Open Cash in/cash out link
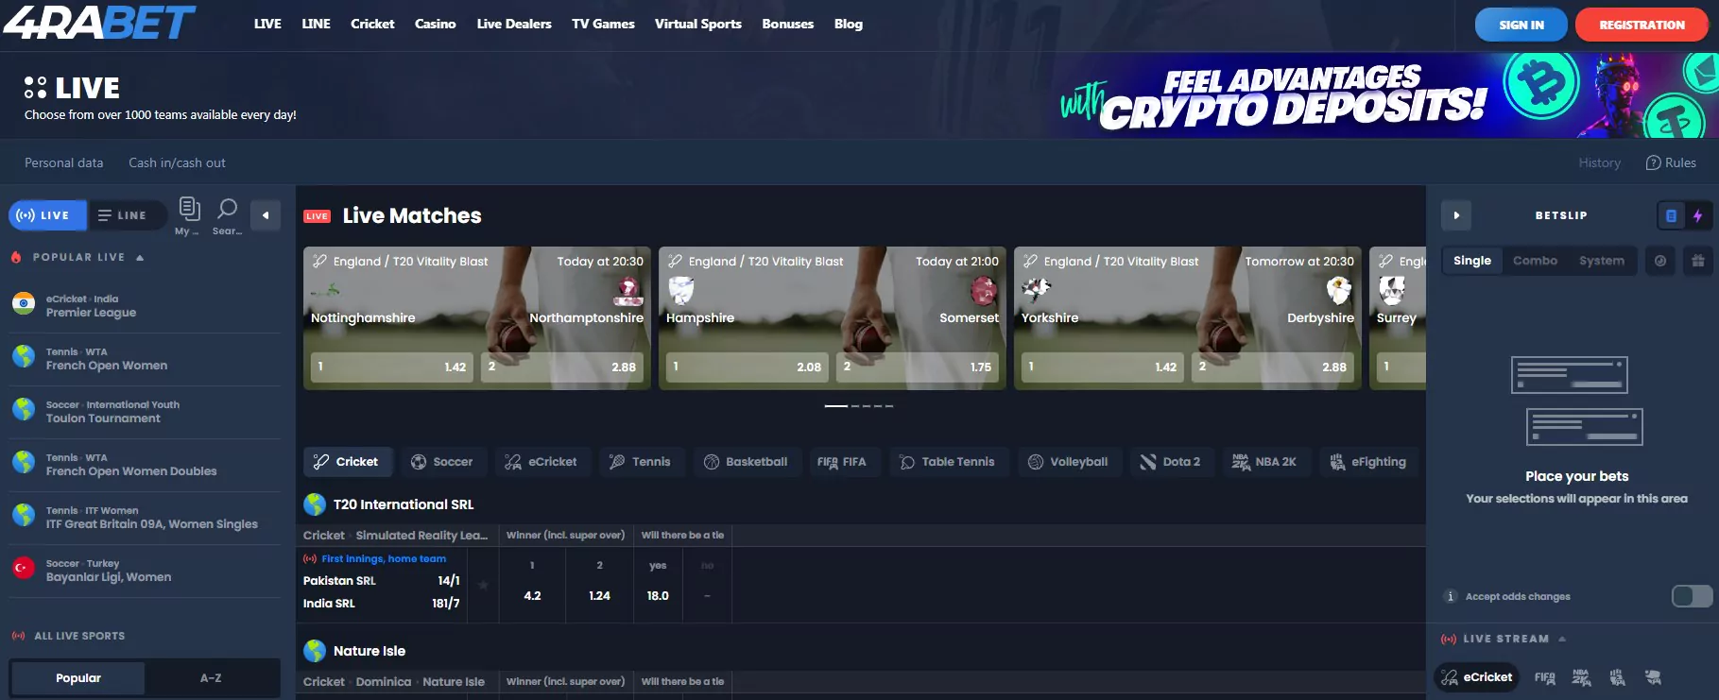 click(x=177, y=162)
